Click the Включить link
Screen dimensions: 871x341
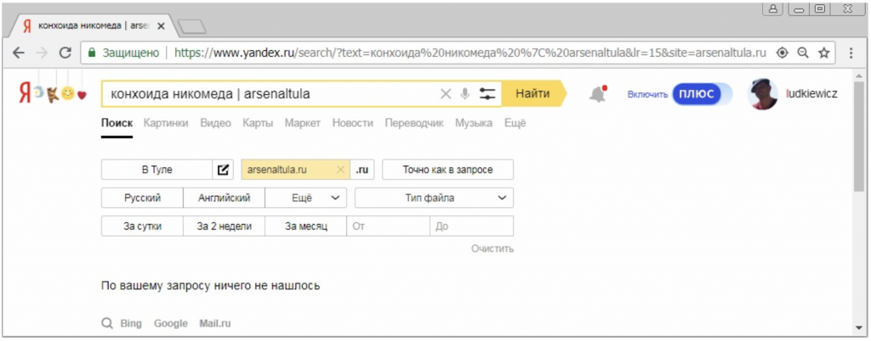tap(647, 95)
